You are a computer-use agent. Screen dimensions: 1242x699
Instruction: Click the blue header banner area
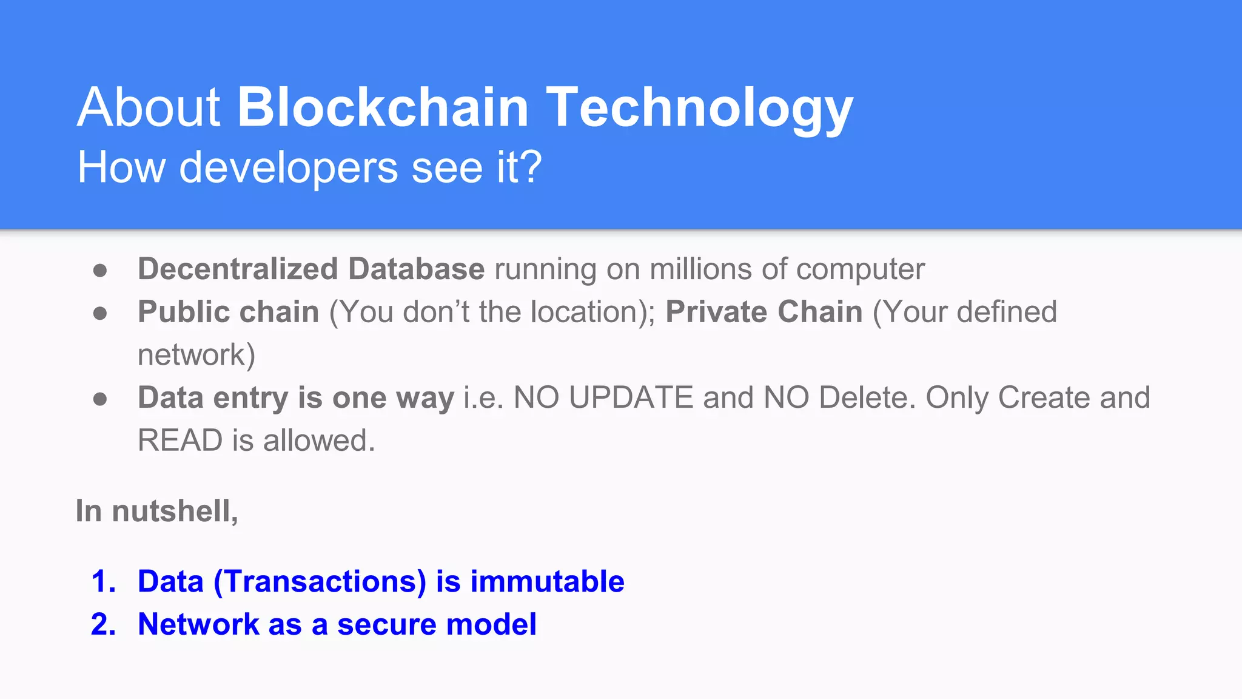621,115
